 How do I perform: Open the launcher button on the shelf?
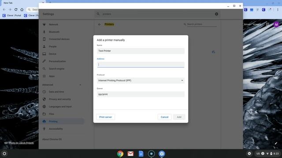click(4, 154)
